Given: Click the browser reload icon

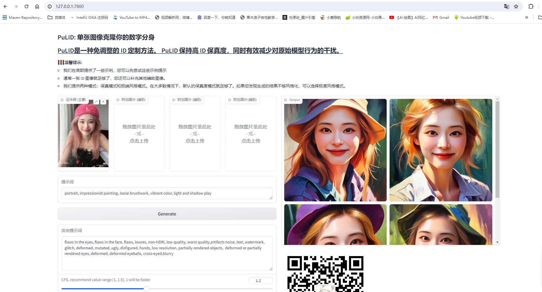Looking at the screenshot, I should (26, 6).
